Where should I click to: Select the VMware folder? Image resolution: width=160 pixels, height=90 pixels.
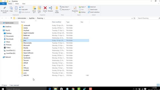55,68
